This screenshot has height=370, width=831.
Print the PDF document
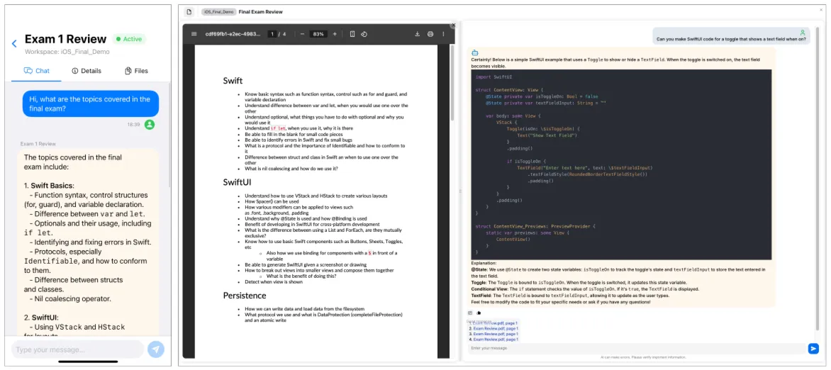pyautogui.click(x=430, y=34)
